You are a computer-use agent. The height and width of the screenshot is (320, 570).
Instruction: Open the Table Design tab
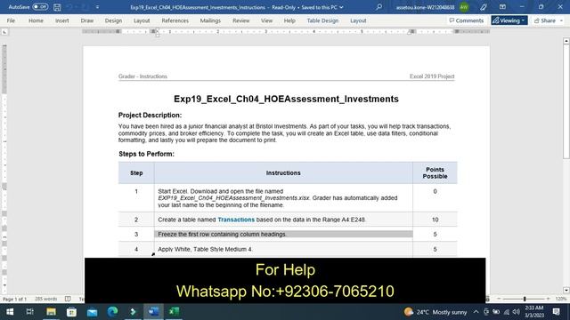tap(322, 20)
